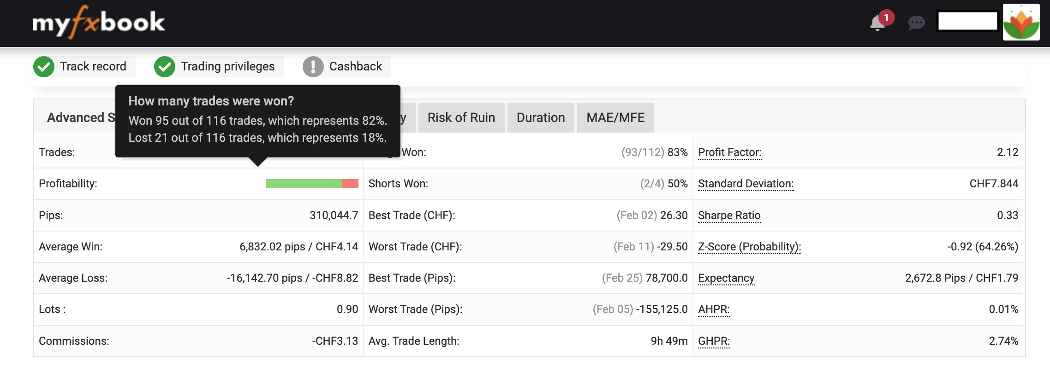Click the AHPR link

(714, 309)
